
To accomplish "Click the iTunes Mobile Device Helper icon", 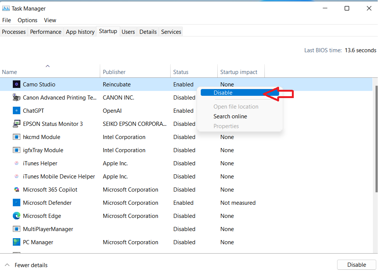I will pos(16,177).
